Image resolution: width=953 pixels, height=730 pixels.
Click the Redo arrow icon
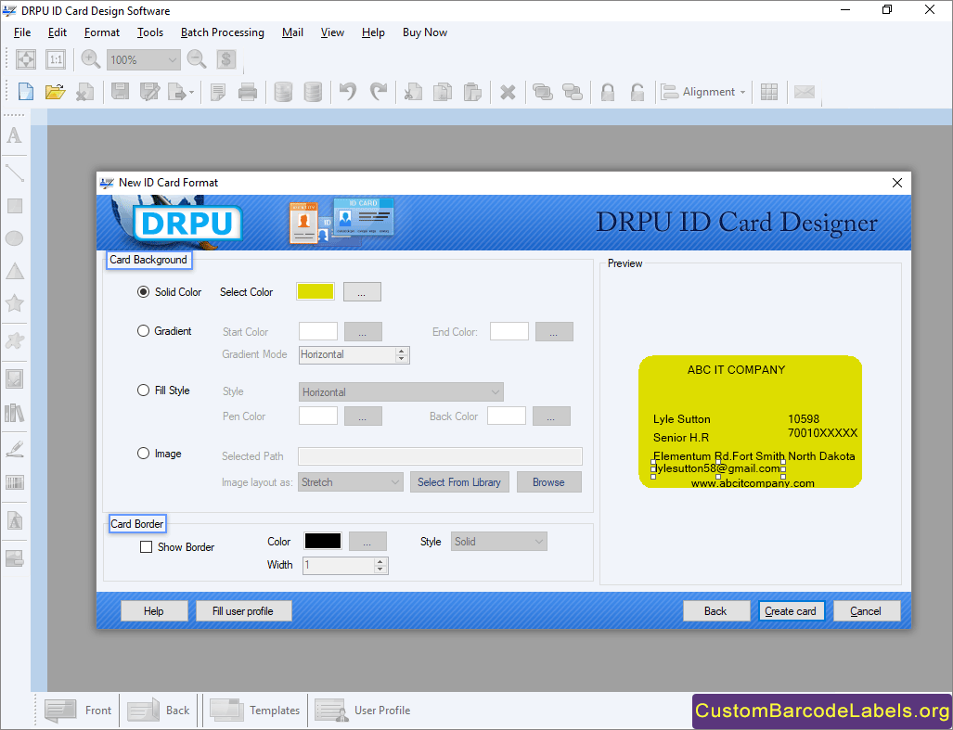378,92
